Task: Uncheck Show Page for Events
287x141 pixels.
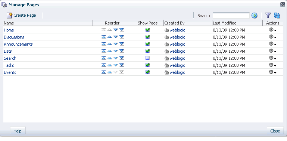Action: click(x=147, y=72)
